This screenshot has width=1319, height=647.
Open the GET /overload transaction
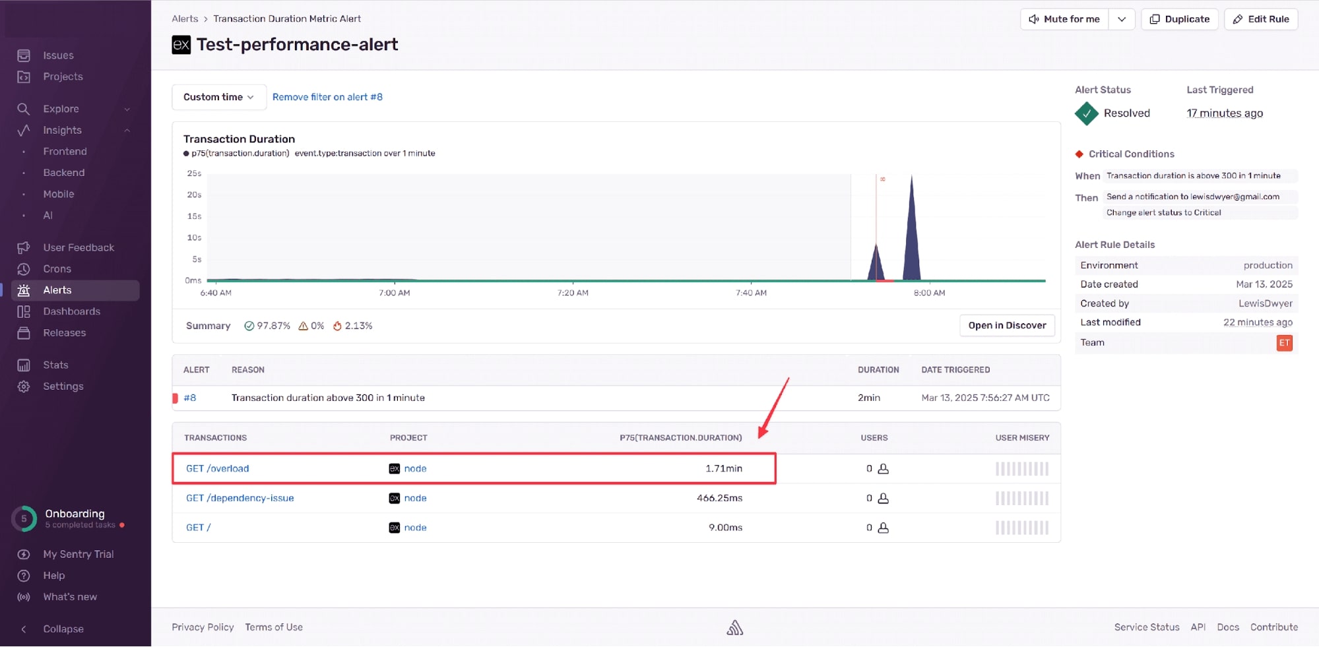click(x=218, y=468)
